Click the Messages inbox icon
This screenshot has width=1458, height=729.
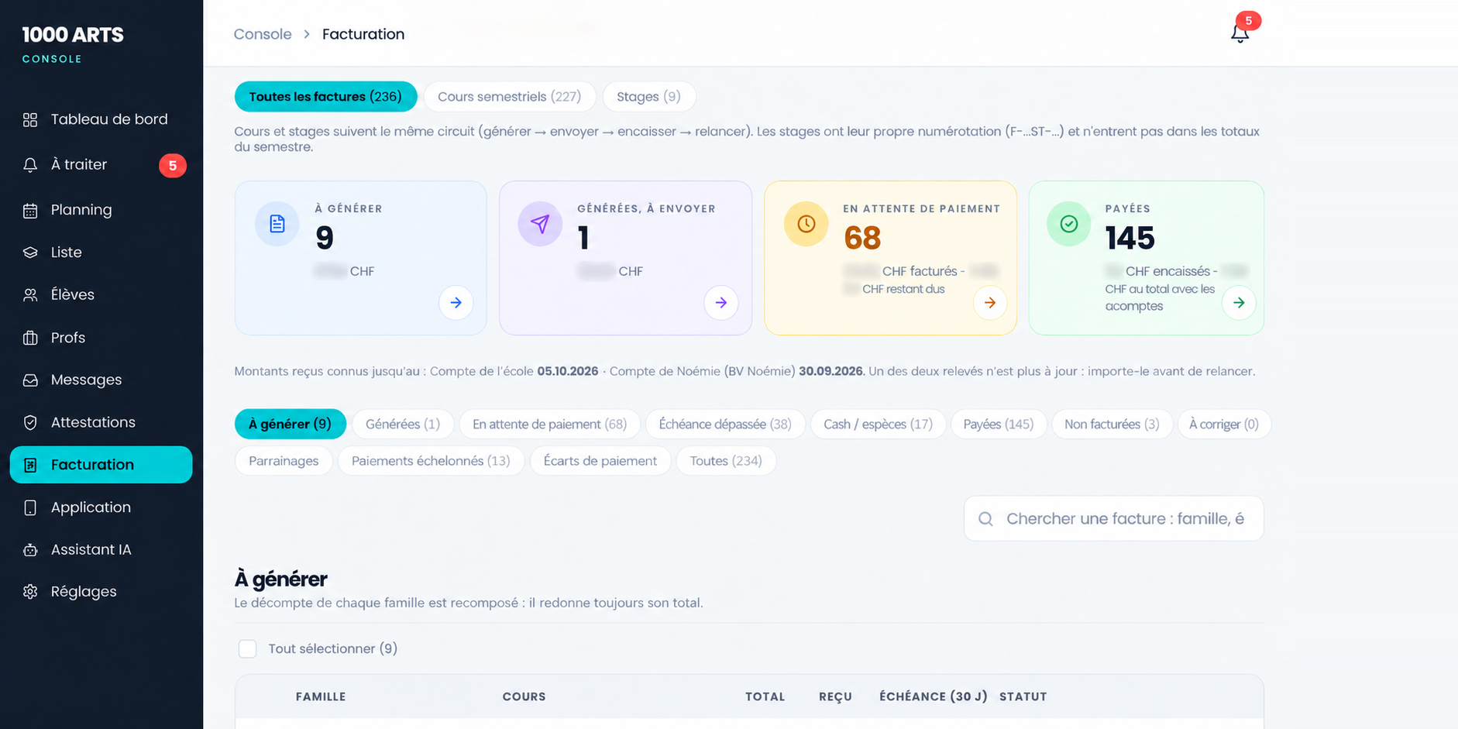click(30, 380)
